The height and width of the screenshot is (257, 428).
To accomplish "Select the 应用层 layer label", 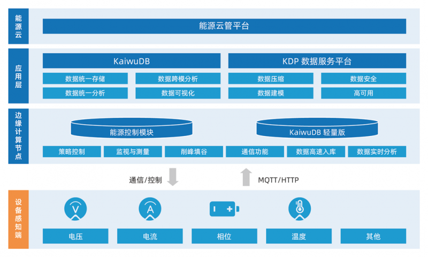I will coord(18,76).
